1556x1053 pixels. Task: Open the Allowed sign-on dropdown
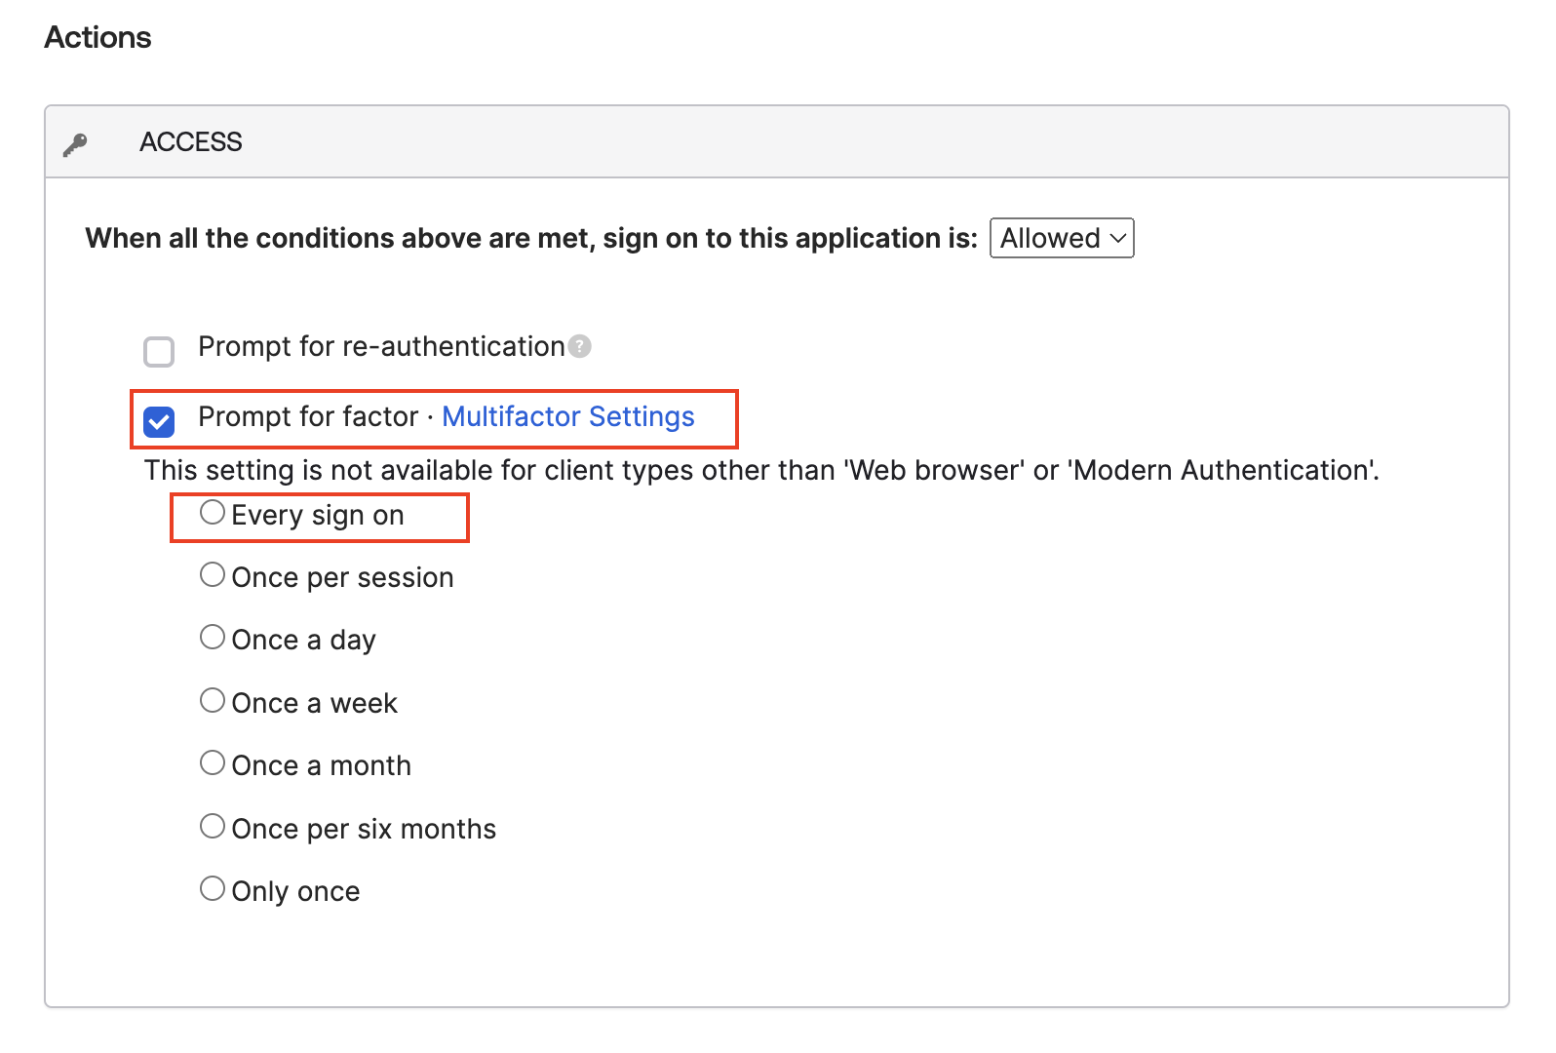(1061, 238)
